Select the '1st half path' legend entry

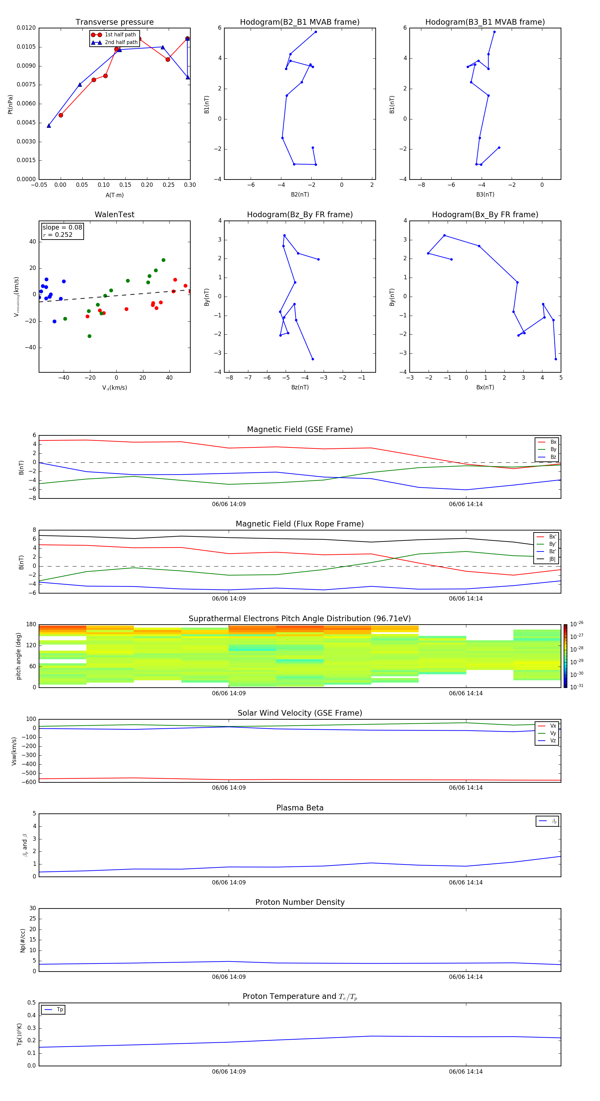tap(114, 35)
